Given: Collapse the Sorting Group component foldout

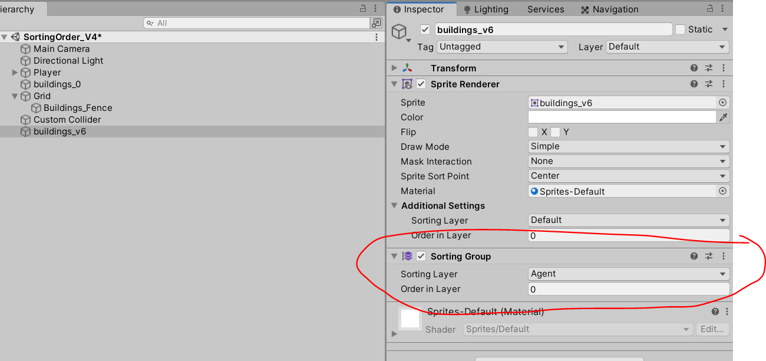Looking at the screenshot, I should [395, 257].
